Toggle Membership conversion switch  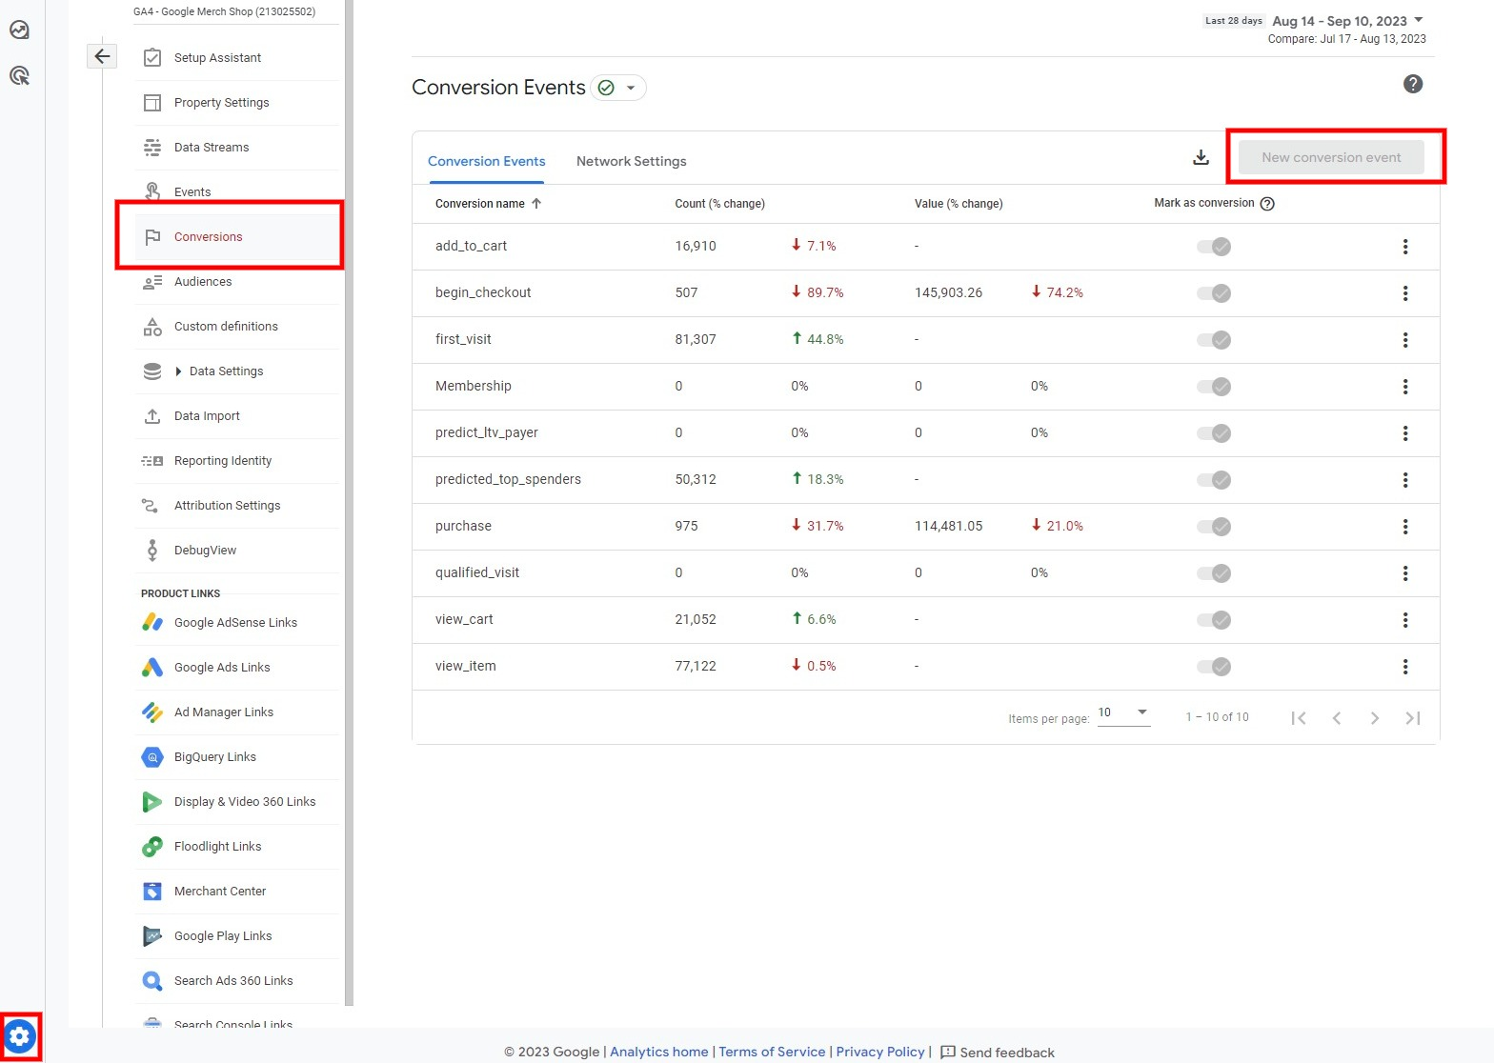click(x=1214, y=387)
